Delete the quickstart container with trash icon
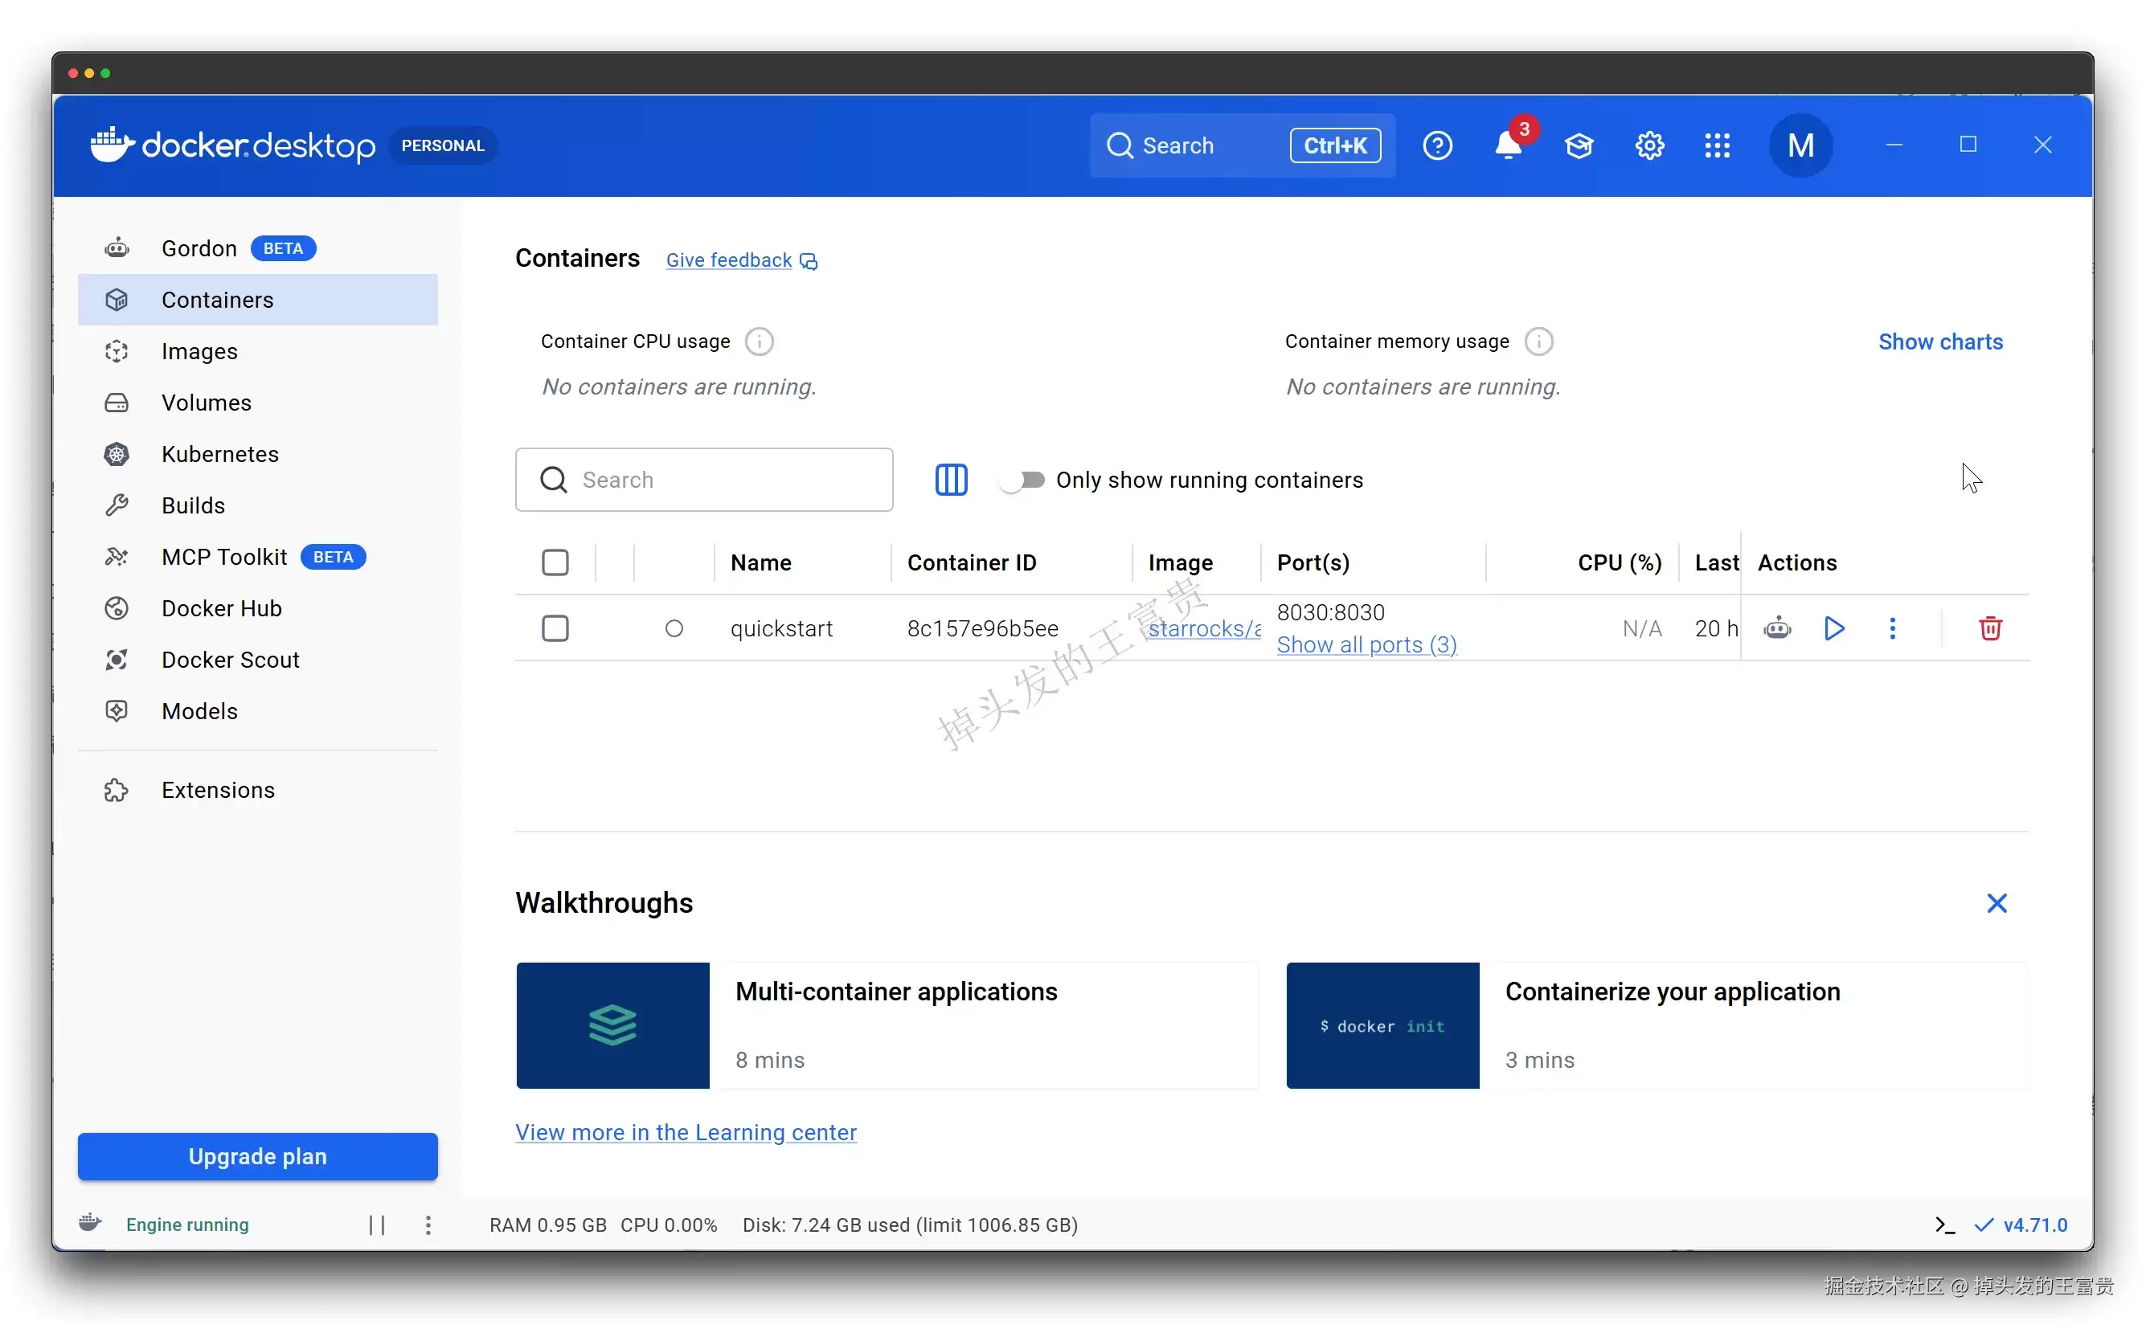The image size is (2146, 1329). 1990,628
